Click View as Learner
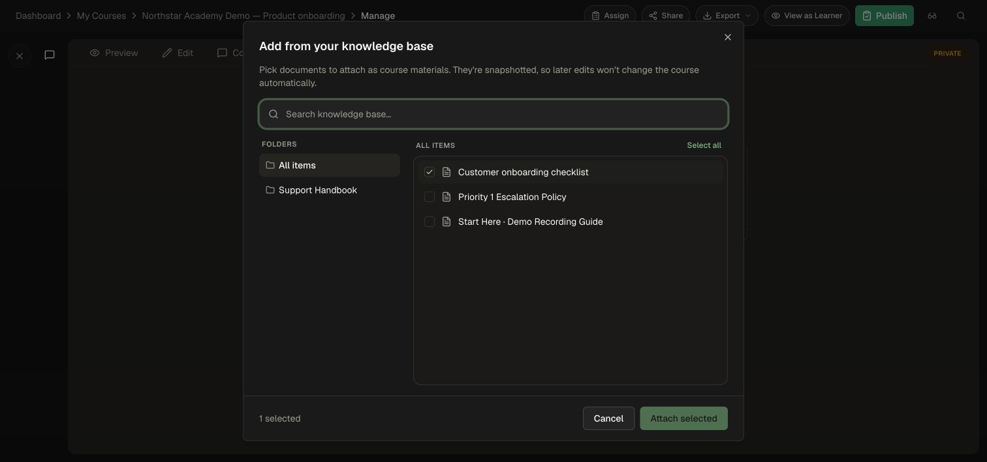The height and width of the screenshot is (462, 987). pos(807,16)
